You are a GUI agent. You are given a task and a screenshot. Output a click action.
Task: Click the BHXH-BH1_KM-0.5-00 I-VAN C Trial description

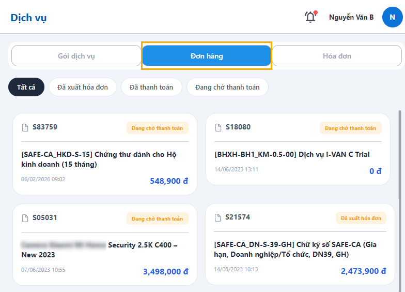coord(292,154)
